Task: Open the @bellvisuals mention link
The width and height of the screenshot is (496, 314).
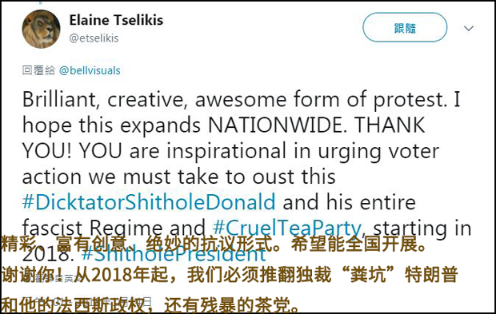Action: coord(90,70)
